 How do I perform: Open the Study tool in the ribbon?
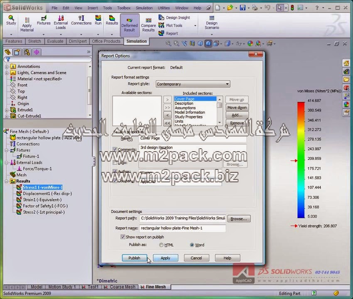pyautogui.click(x=11, y=20)
